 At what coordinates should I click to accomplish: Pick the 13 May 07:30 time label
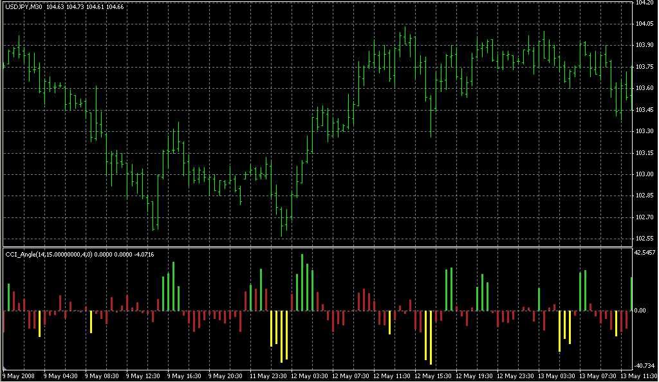point(598,376)
